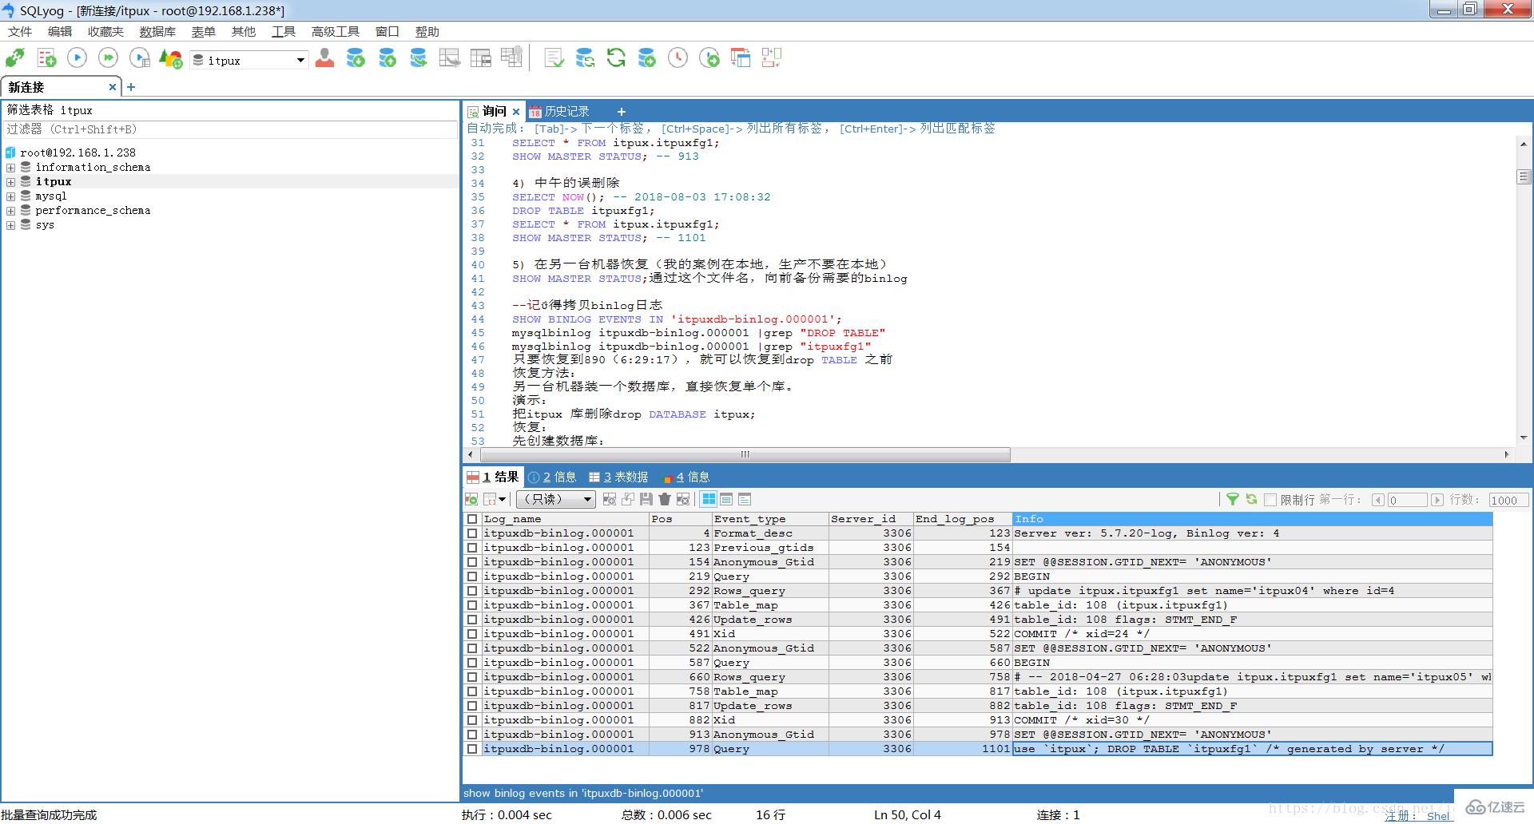This screenshot has width=1534, height=824.
Task: Open a new query editor icon
Action: click(x=46, y=58)
